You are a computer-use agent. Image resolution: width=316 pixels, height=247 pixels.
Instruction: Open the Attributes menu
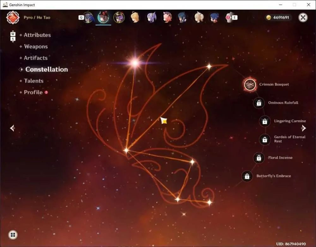(37, 35)
